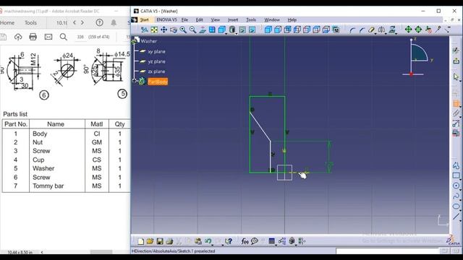Click the Undo arrow icon

208,241
